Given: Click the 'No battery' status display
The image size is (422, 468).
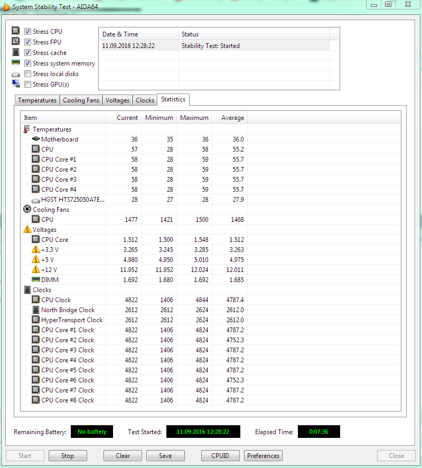Looking at the screenshot, I should pos(92,432).
